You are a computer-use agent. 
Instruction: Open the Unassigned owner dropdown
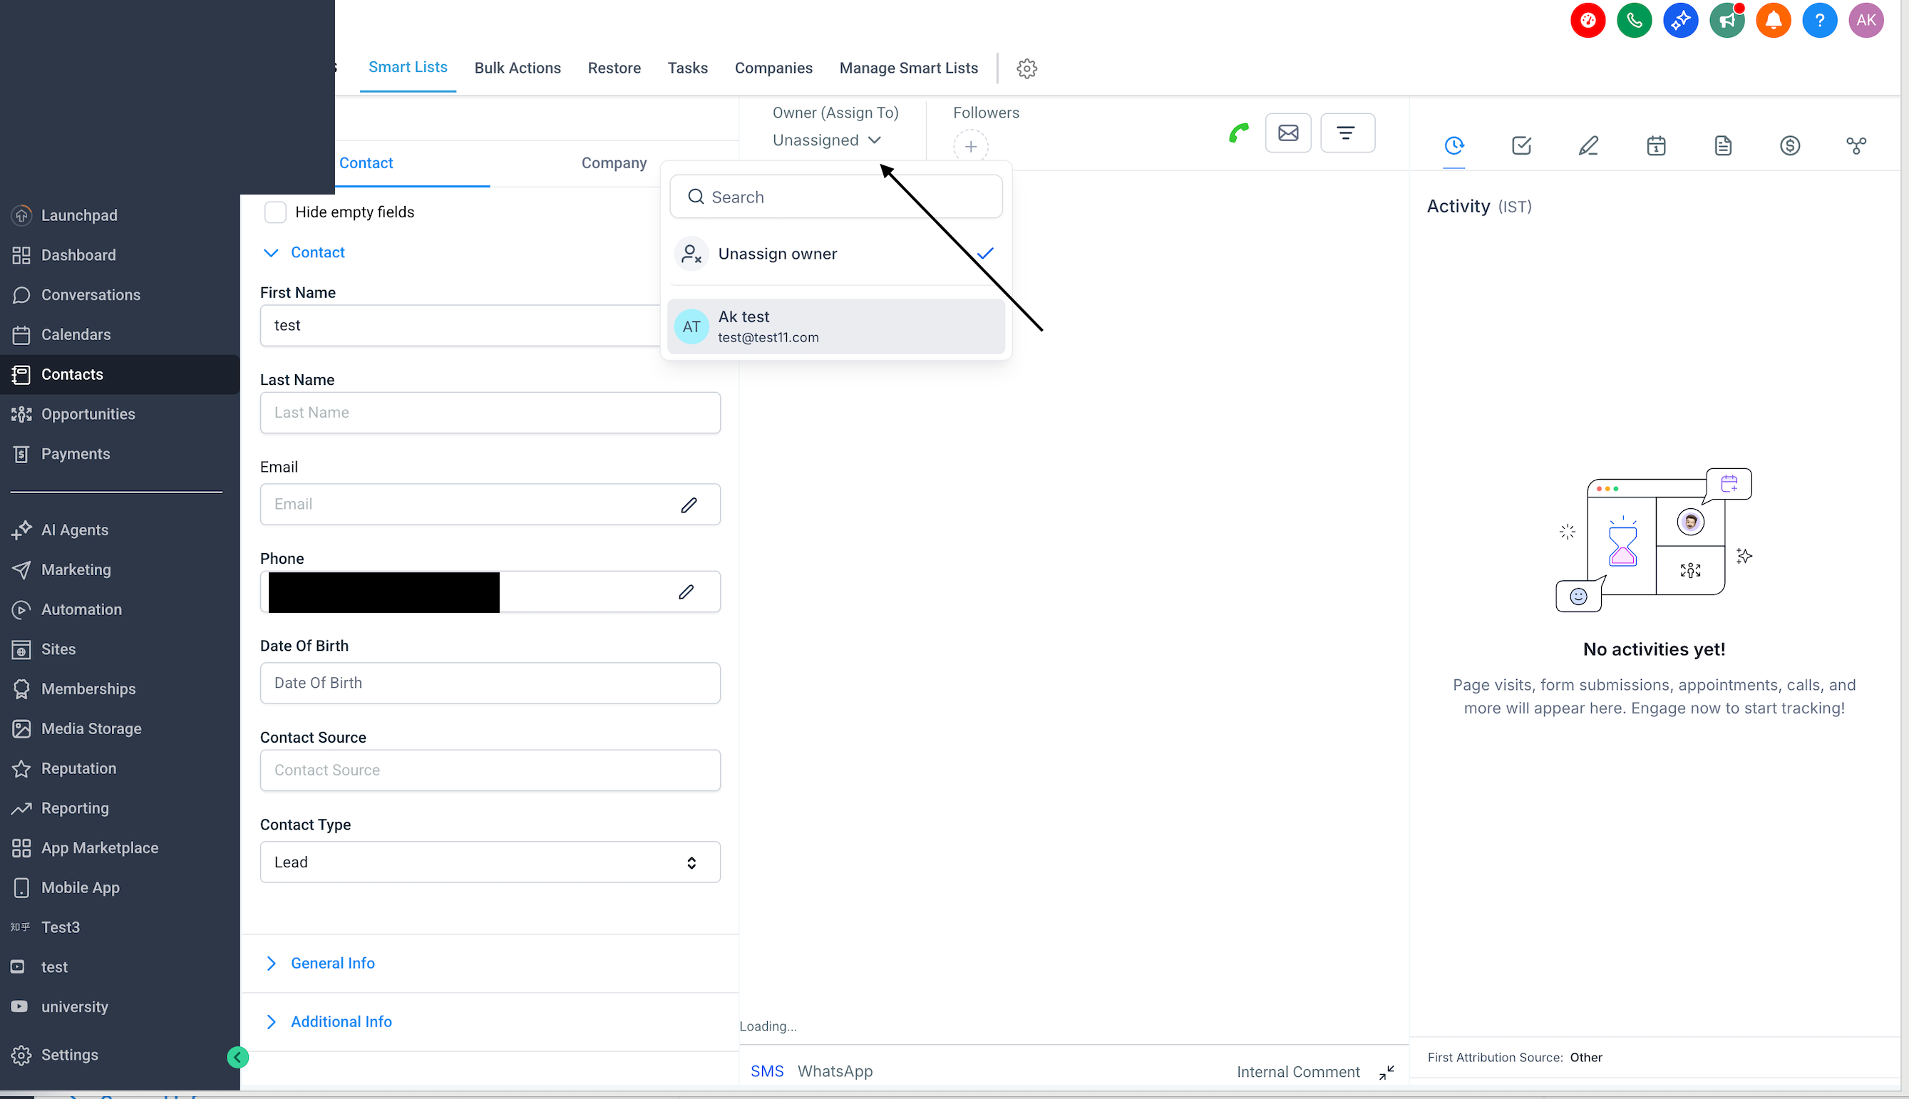827,140
